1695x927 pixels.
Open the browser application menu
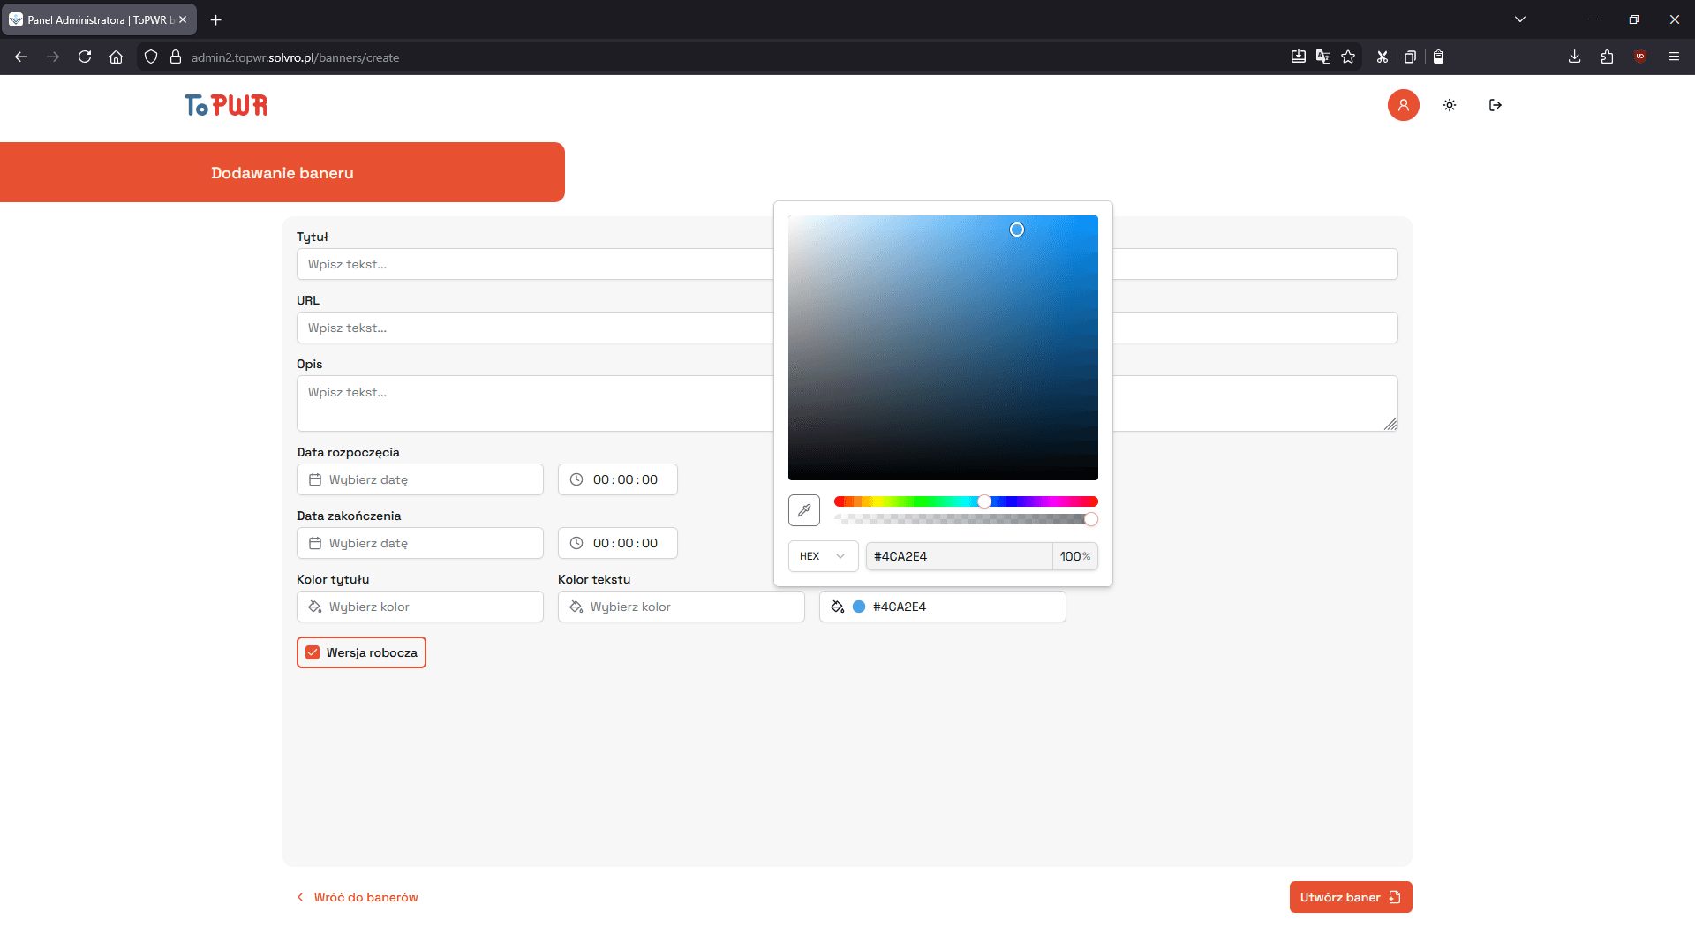pos(1674,57)
